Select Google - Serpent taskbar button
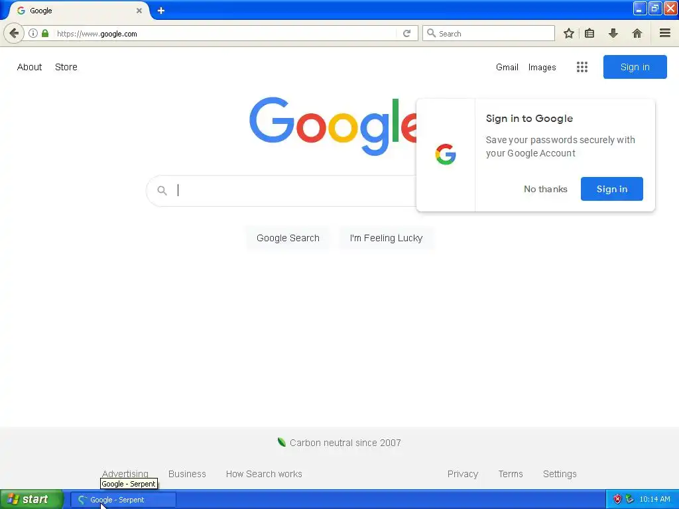The height and width of the screenshot is (509, 679). 123,500
